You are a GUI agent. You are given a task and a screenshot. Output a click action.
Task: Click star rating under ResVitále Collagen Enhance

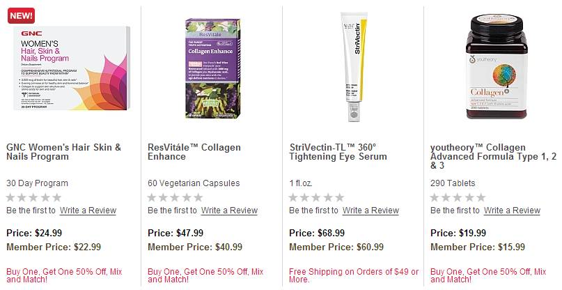point(175,197)
